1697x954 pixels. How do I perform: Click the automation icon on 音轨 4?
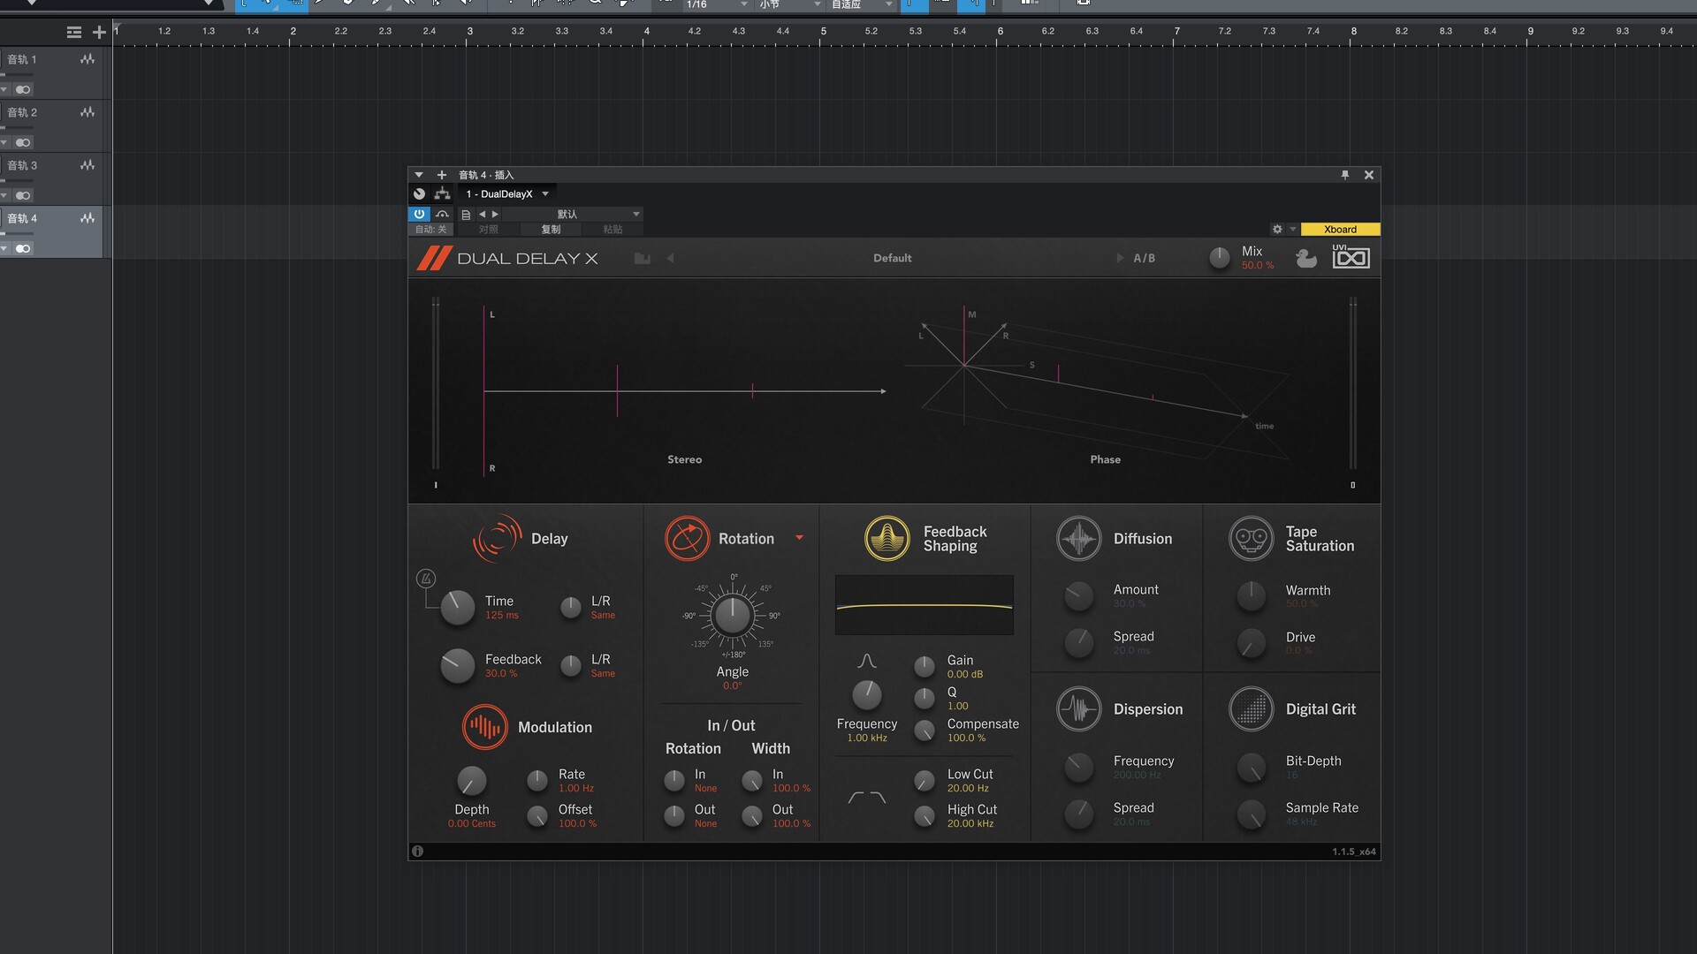88,218
